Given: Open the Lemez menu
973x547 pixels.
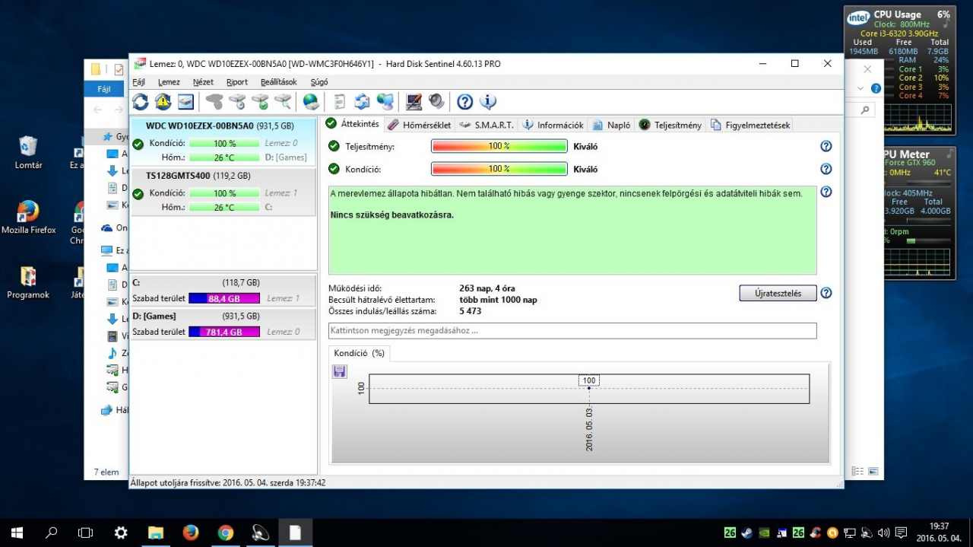Looking at the screenshot, I should coord(169,82).
